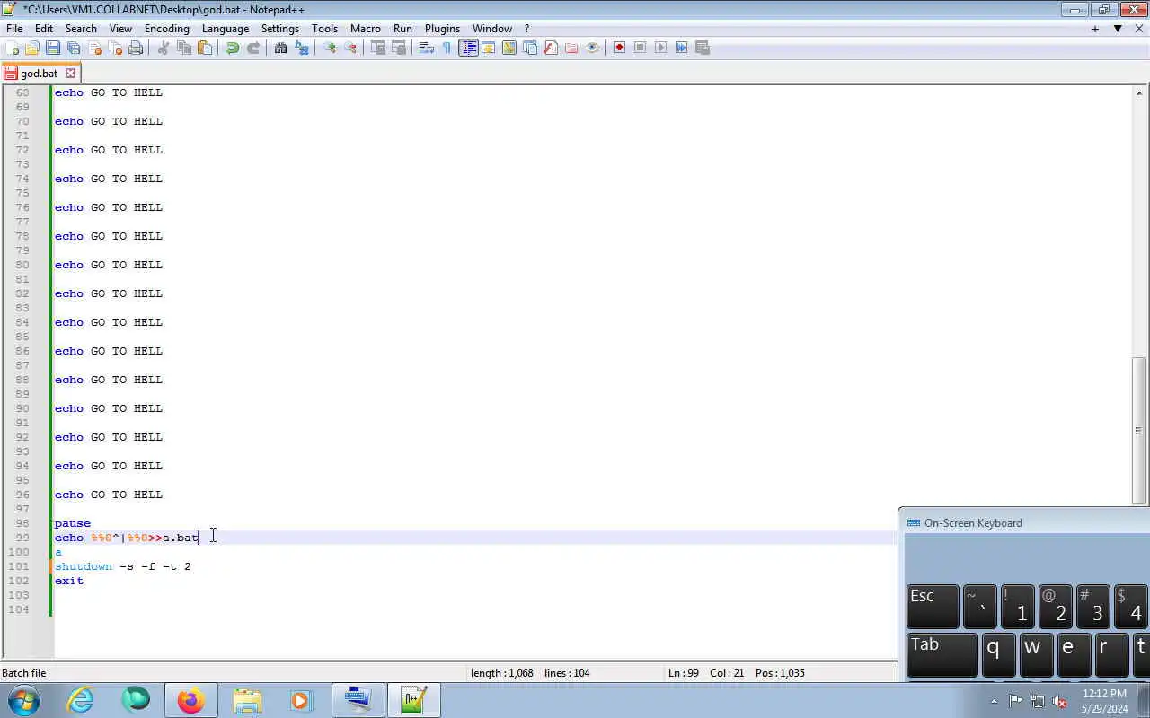Click the Save All toolbar icon
The image size is (1150, 718).
pyautogui.click(x=74, y=48)
